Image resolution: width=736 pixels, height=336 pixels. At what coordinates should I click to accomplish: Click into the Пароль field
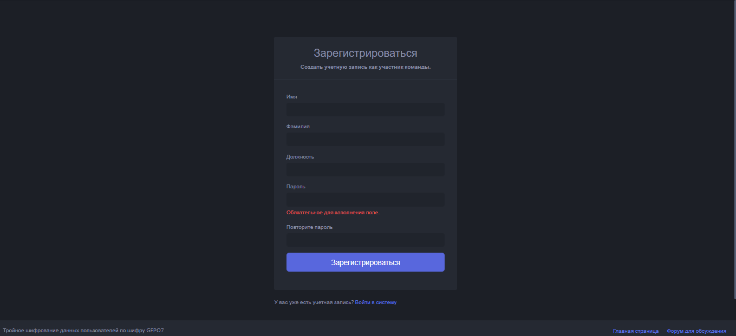[365, 199]
